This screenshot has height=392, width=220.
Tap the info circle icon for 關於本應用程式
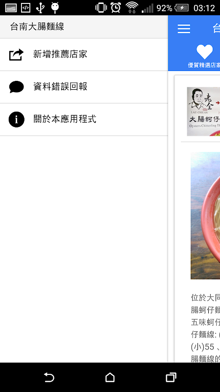pyautogui.click(x=17, y=119)
